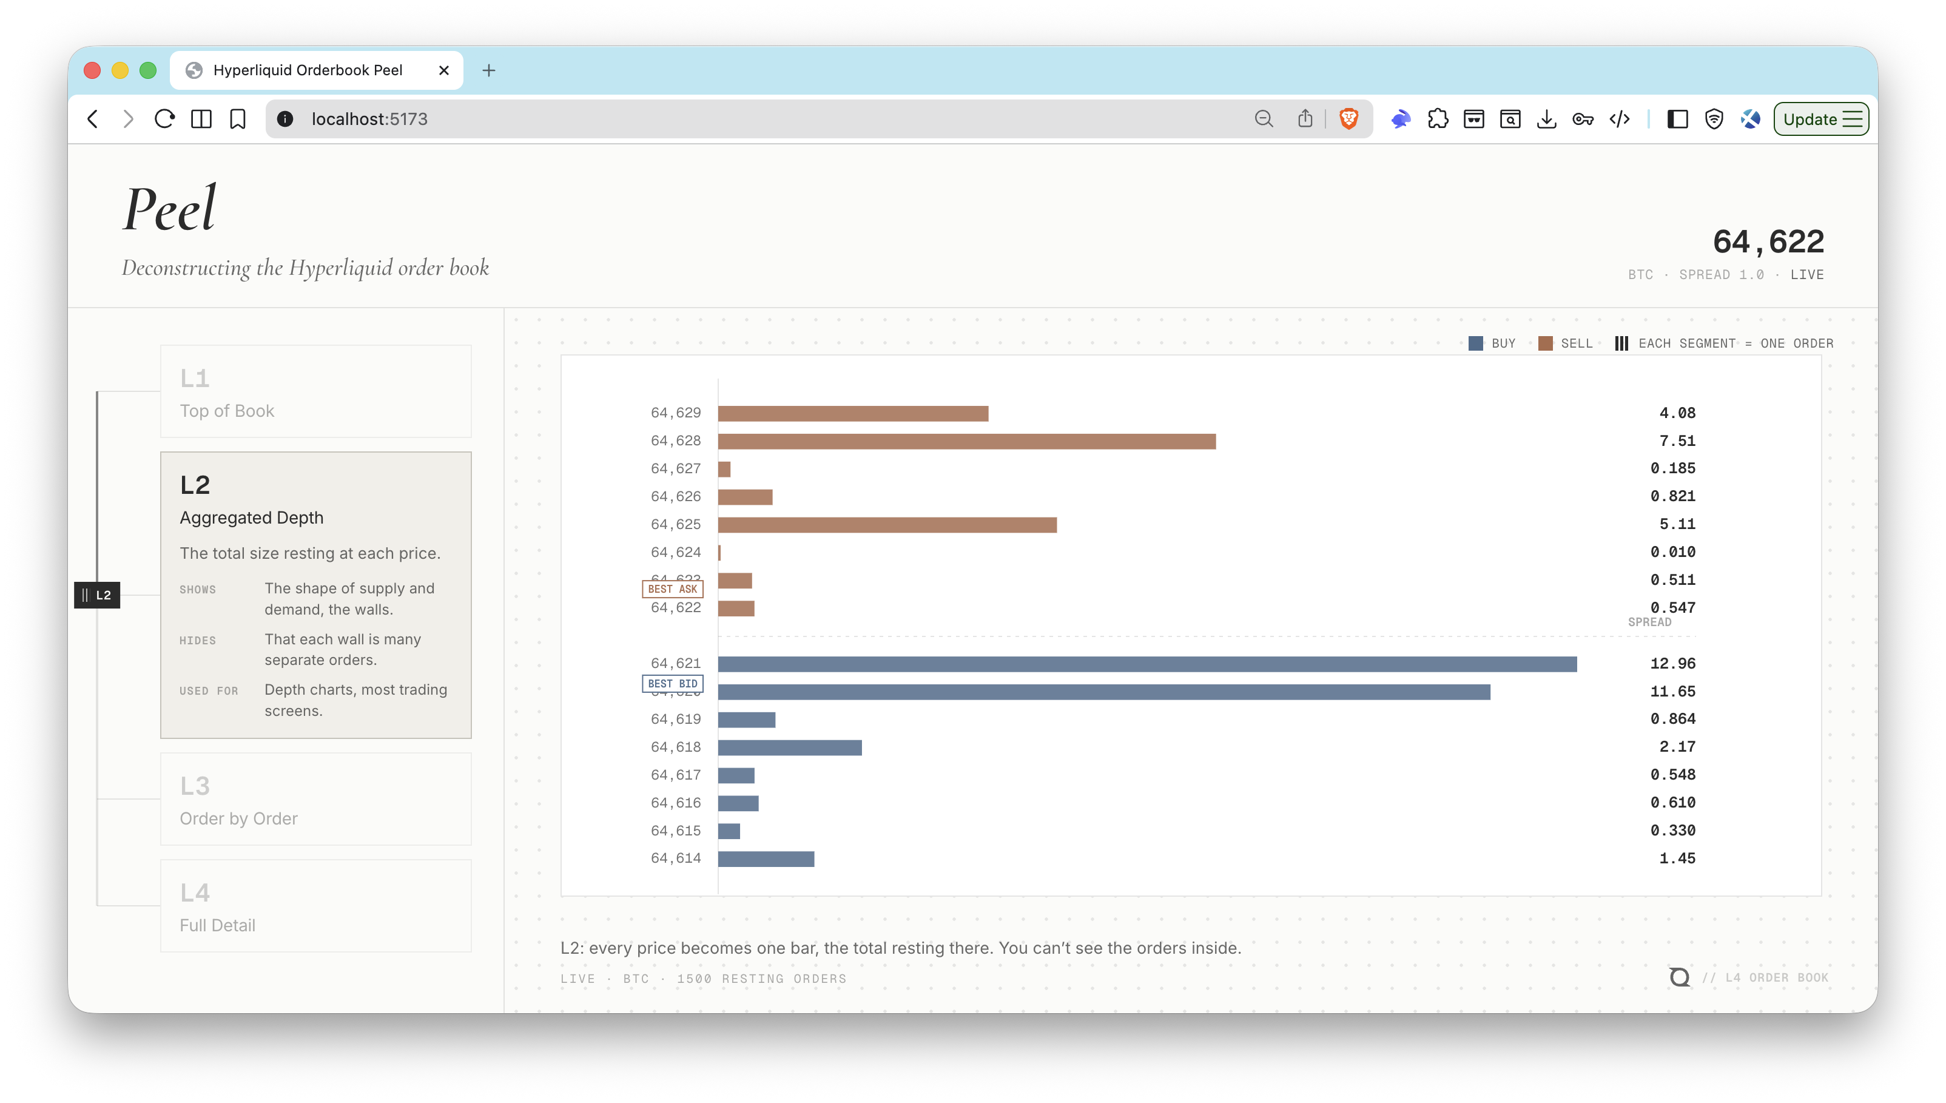Go forward with the browser forward arrow
Image resolution: width=1946 pixels, height=1103 pixels.
point(128,119)
